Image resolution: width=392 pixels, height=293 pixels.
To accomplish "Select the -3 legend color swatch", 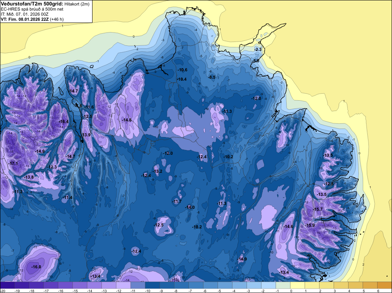I will point(254,285).
